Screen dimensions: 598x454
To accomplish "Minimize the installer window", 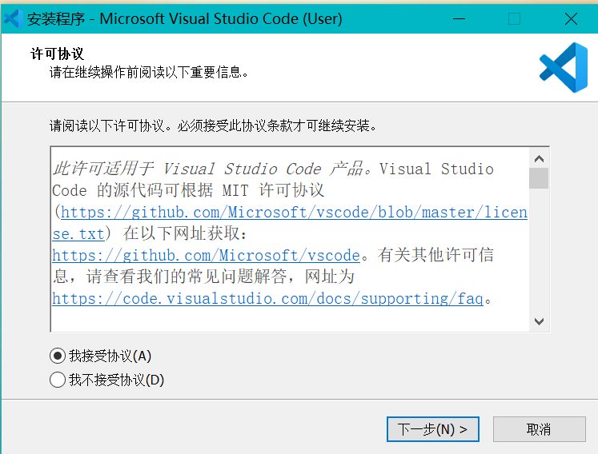I will pyautogui.click(x=459, y=18).
